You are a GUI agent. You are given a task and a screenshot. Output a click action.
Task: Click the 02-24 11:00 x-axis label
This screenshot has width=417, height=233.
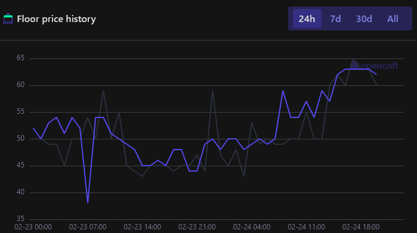306,227
